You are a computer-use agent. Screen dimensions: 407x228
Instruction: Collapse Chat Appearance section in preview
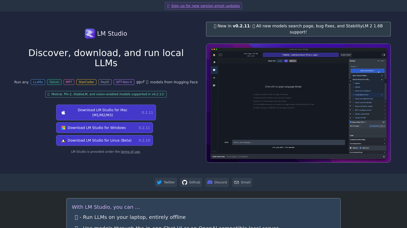click(x=368, y=144)
